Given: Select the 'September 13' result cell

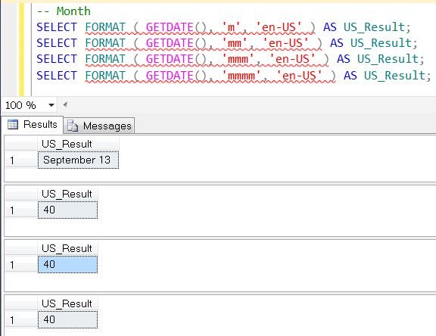Looking at the screenshot, I should pos(79,160).
